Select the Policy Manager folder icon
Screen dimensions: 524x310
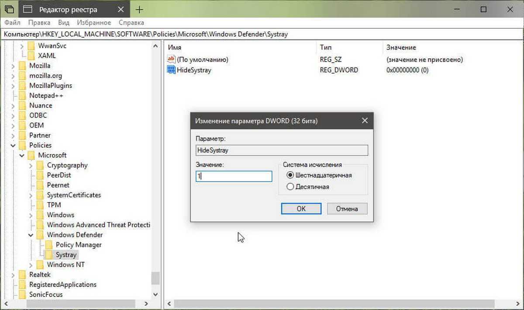[49, 245]
